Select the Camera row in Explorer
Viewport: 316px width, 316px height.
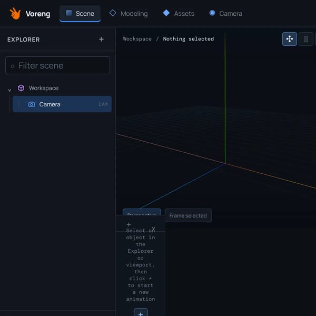[x=62, y=104]
